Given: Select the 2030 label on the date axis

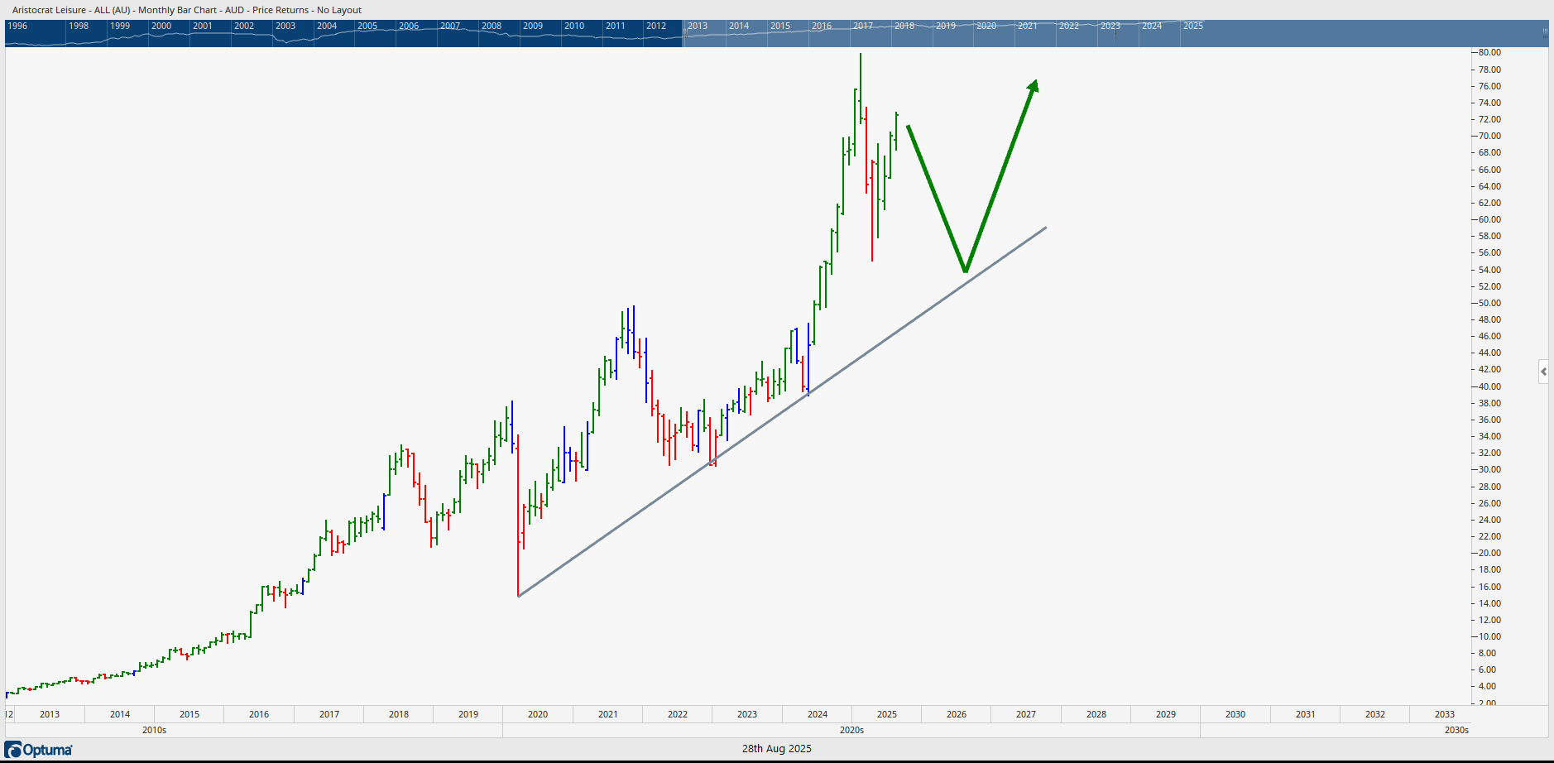Looking at the screenshot, I should click(x=1235, y=714).
